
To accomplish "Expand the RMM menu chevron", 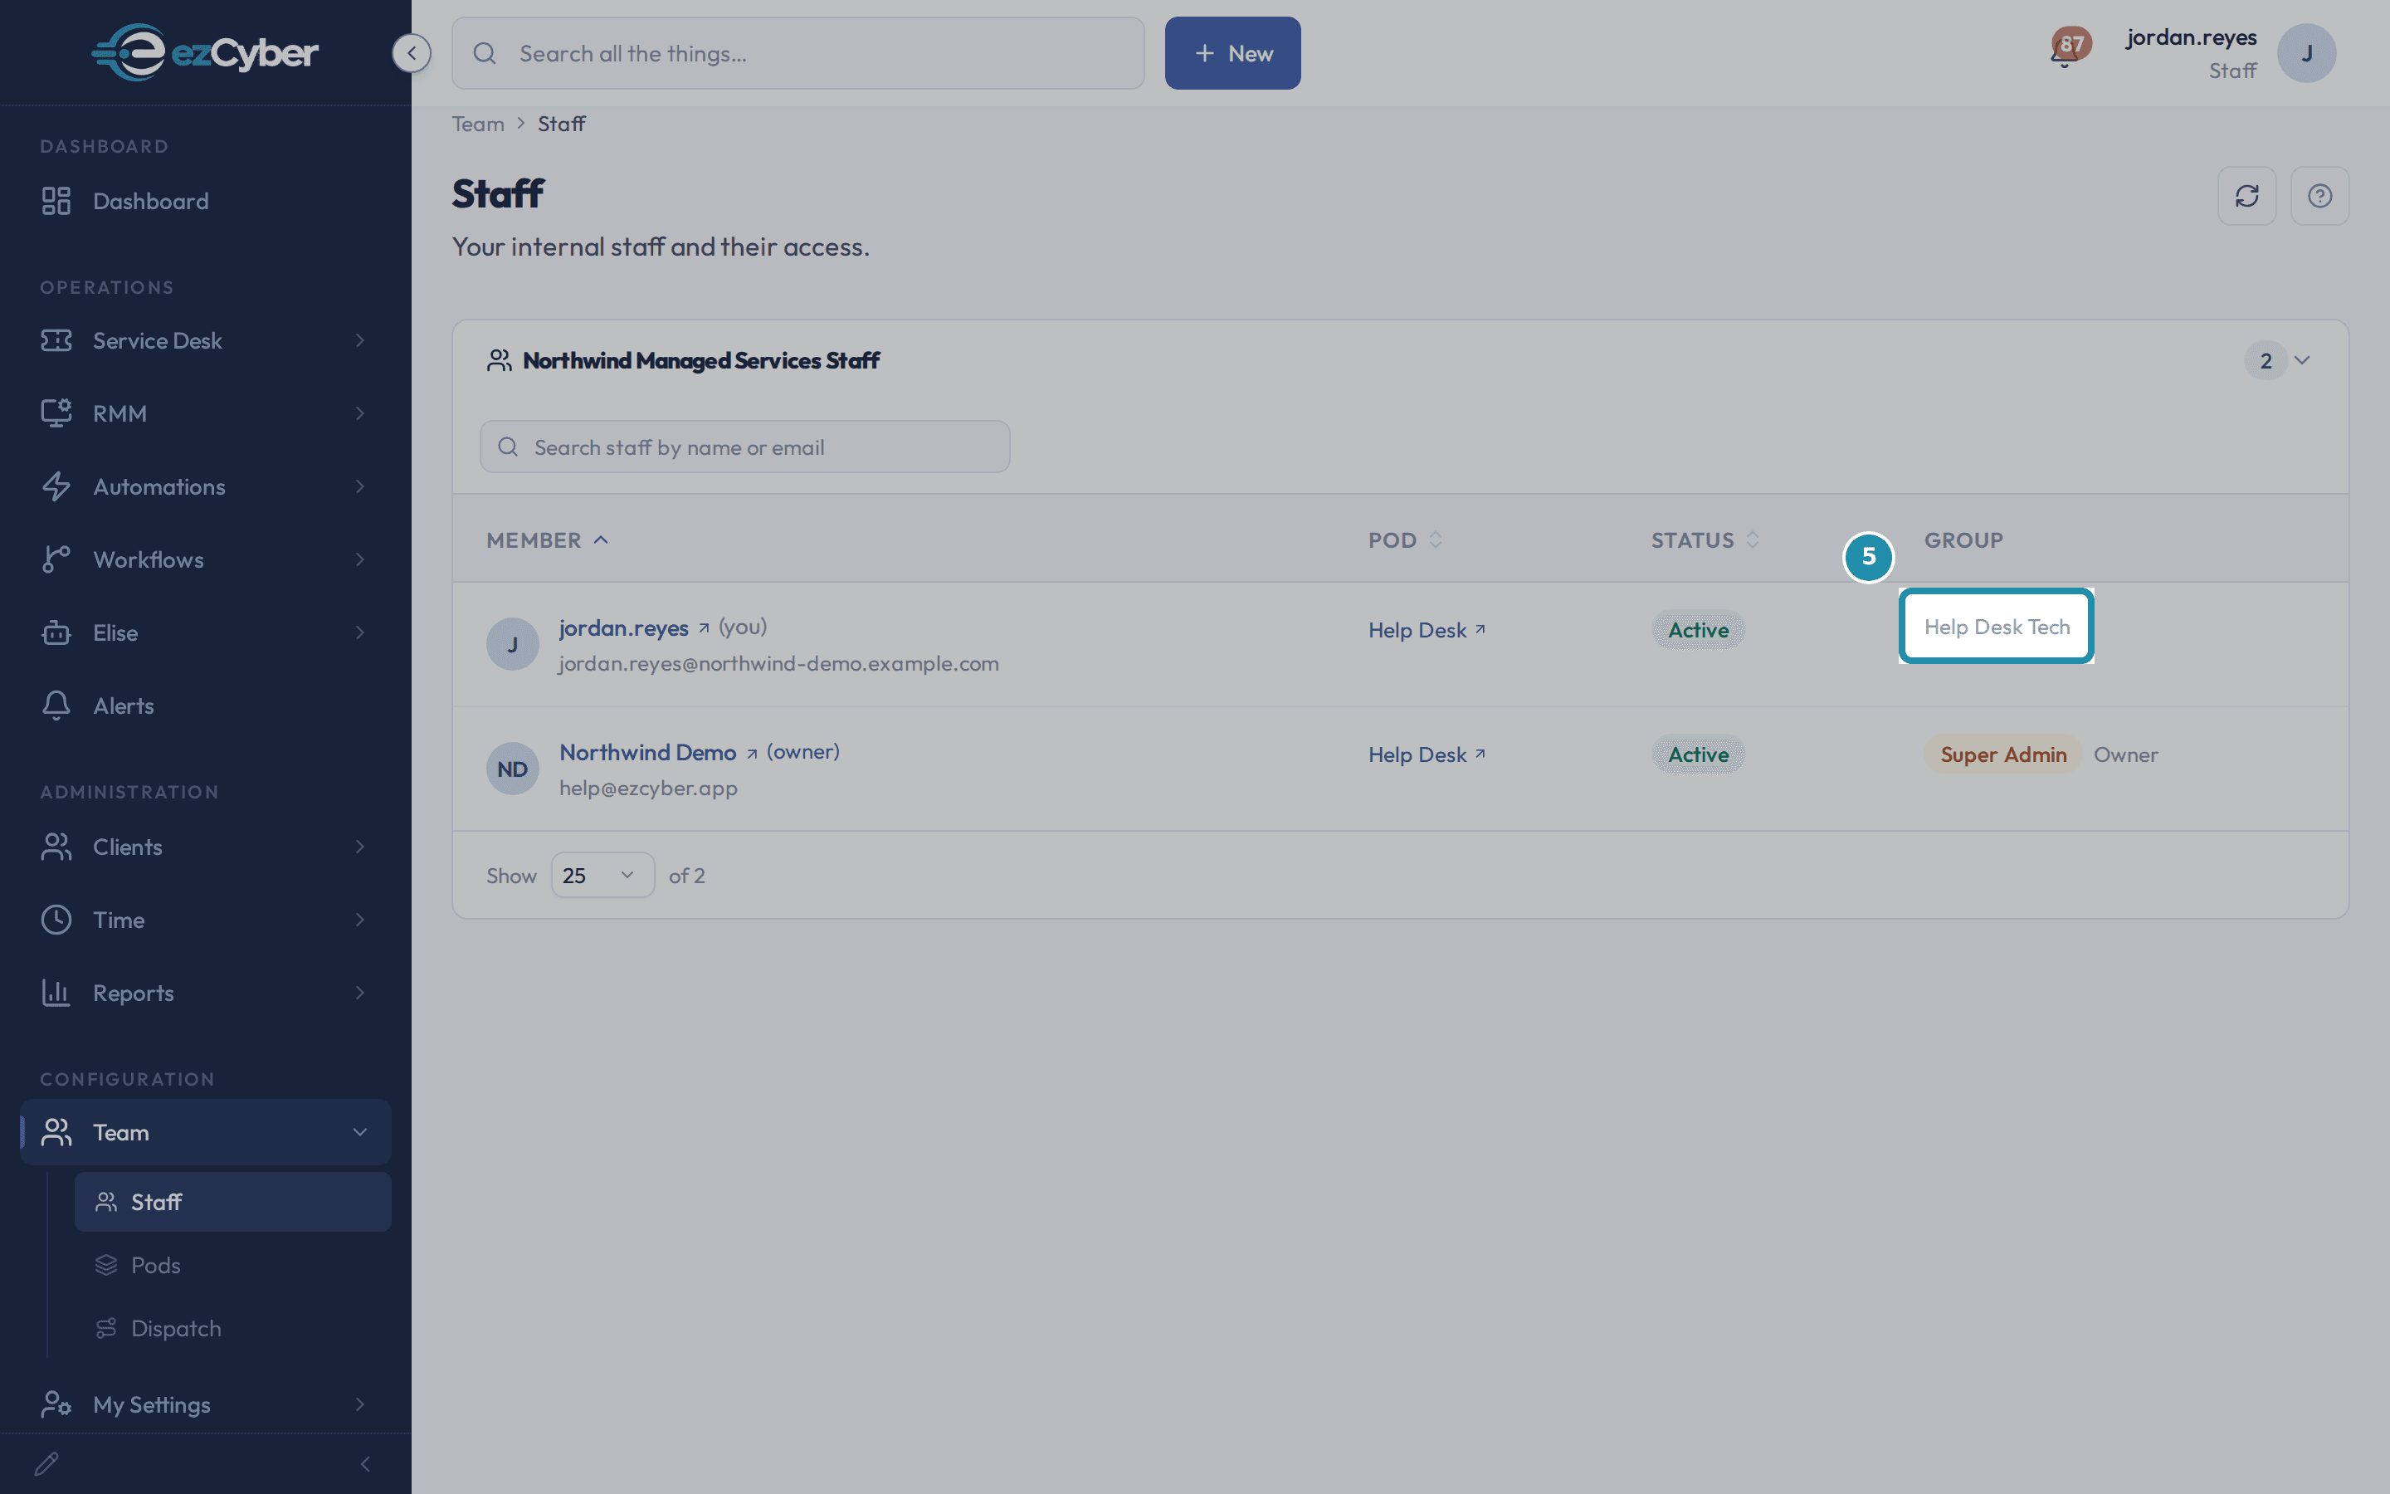I will pyautogui.click(x=360, y=413).
